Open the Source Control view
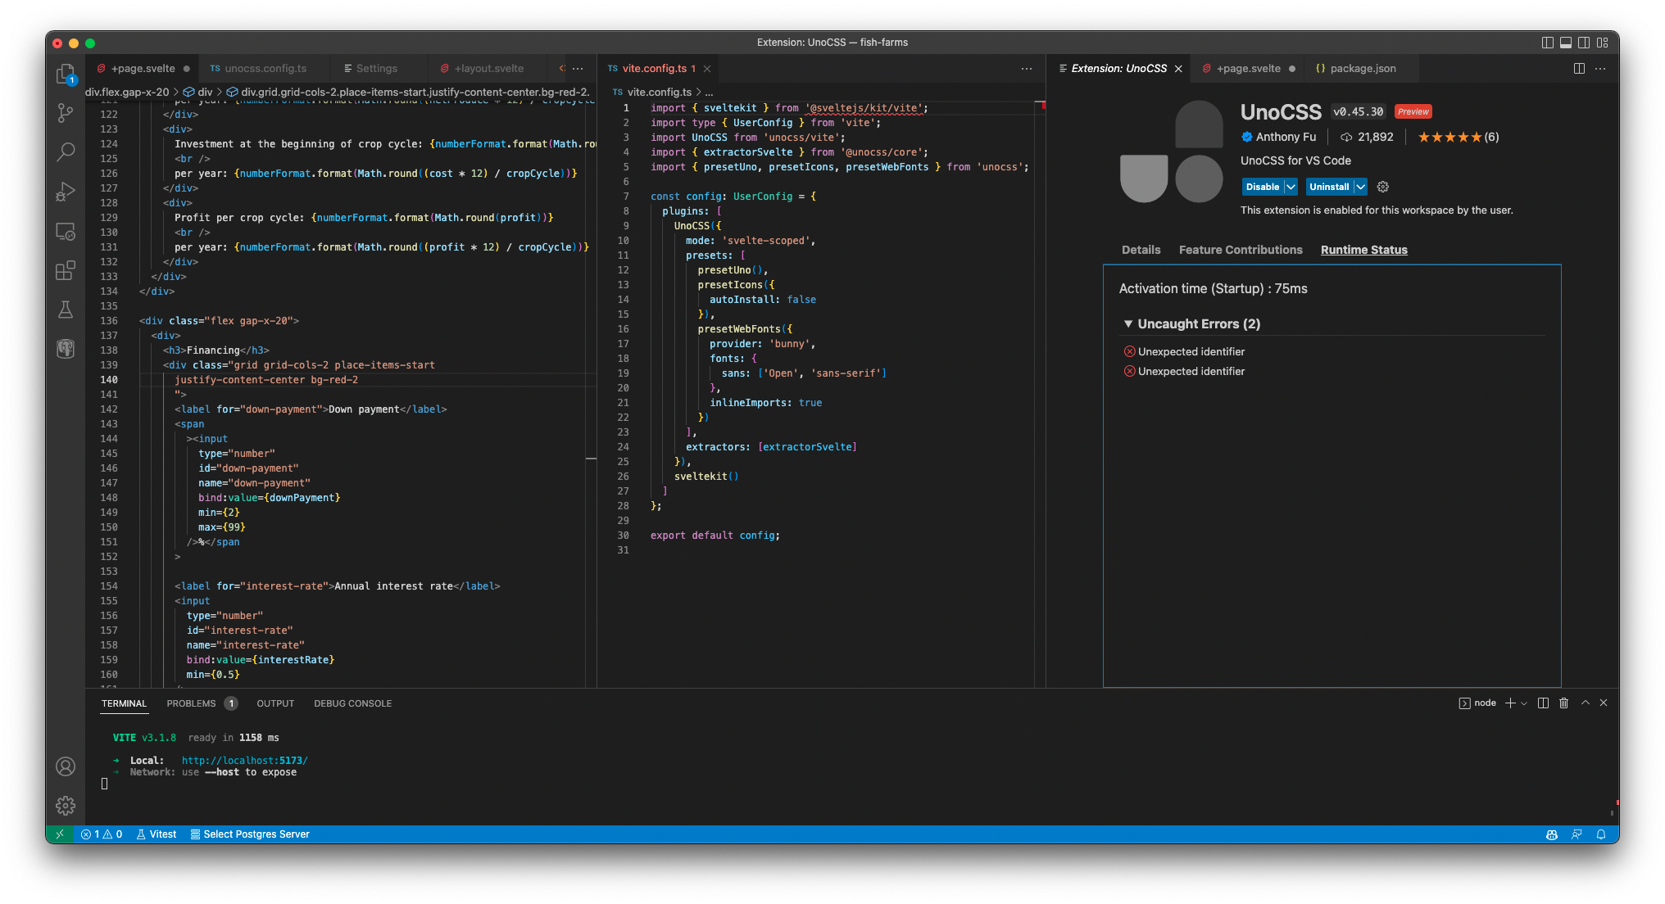Image resolution: width=1665 pixels, height=904 pixels. (66, 113)
